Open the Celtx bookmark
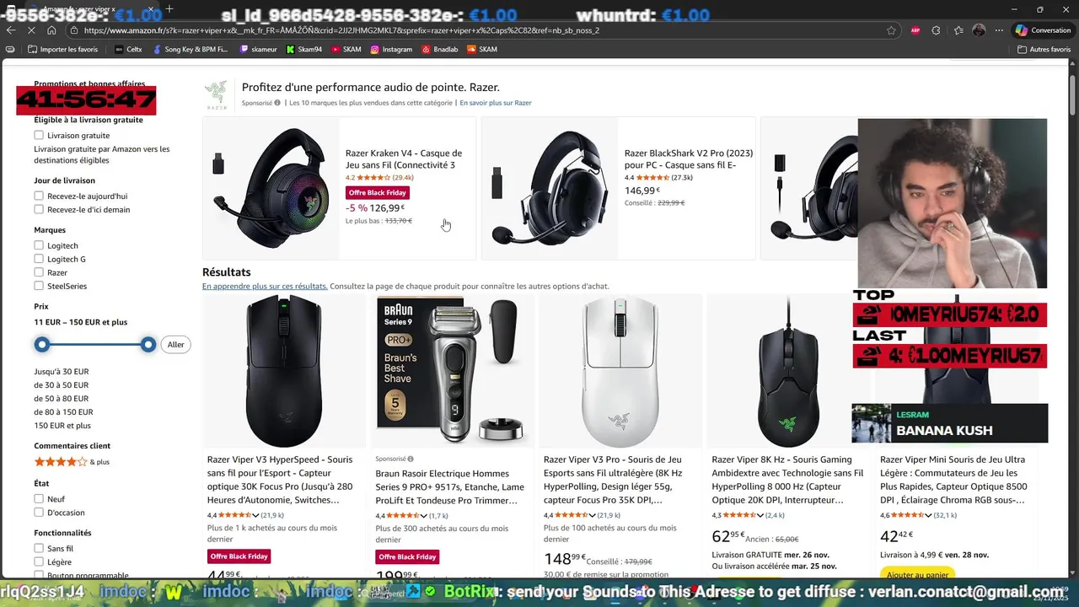 pos(128,50)
